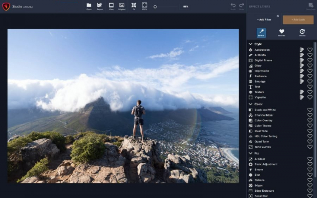317x198 pixels.
Task: Choose Dual Tone filter
Action: point(261,131)
